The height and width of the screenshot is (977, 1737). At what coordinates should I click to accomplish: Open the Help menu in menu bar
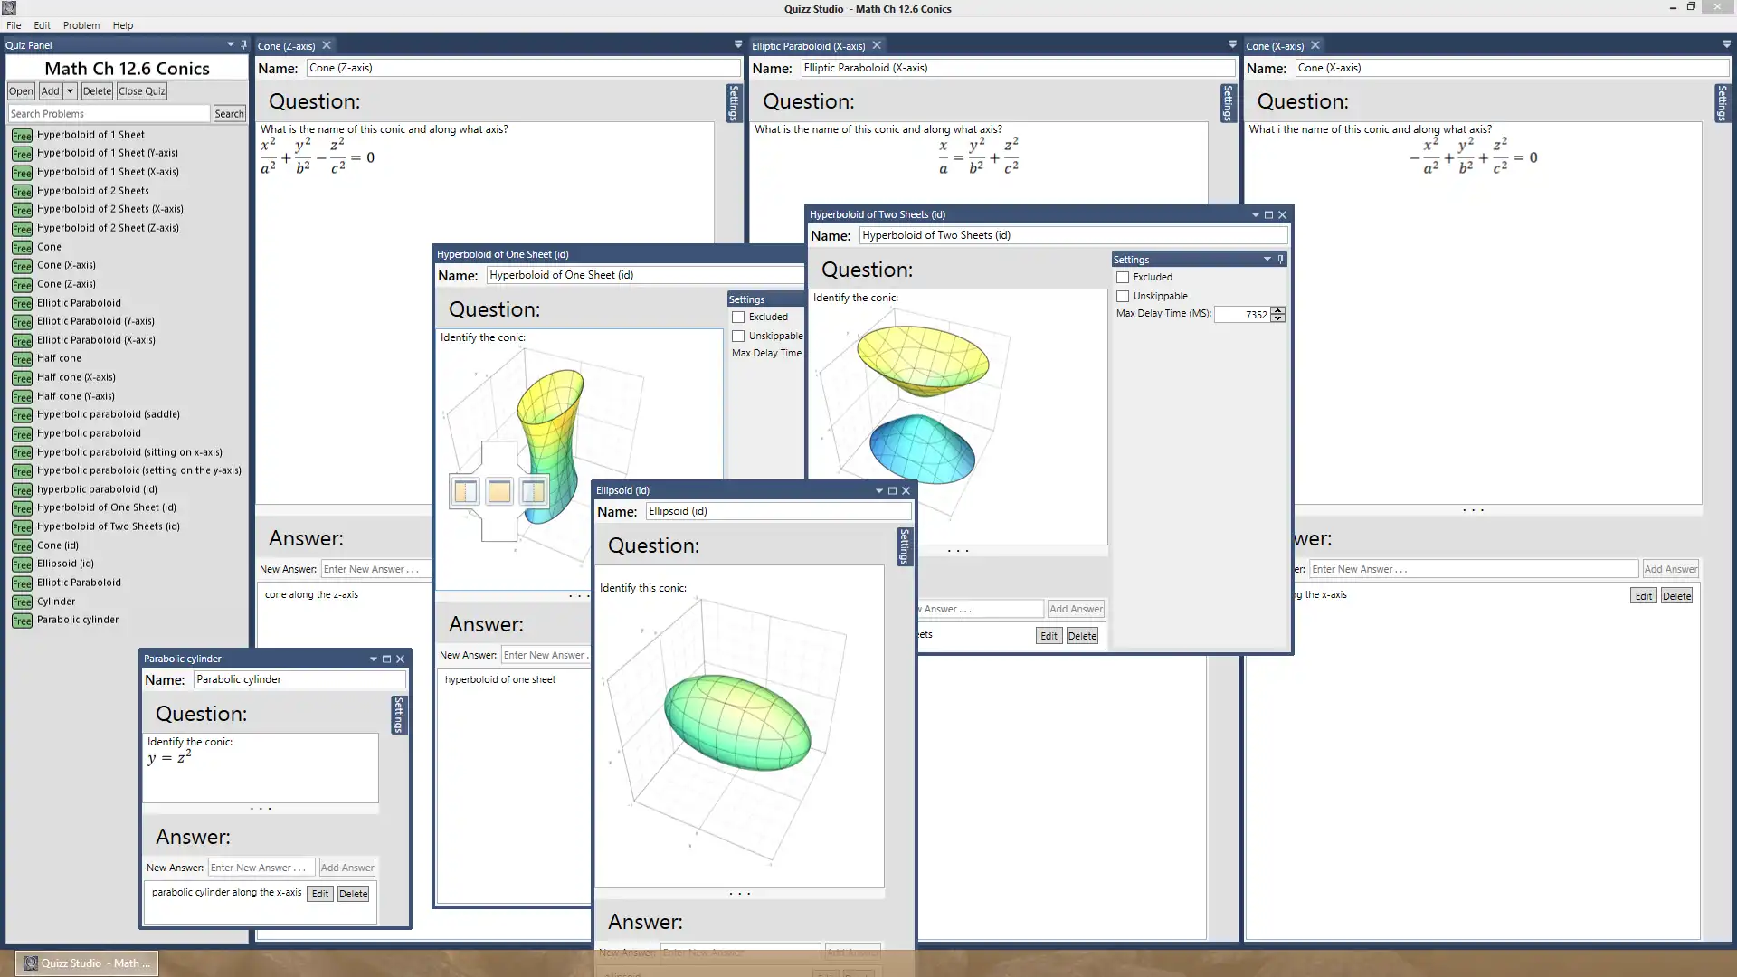[x=122, y=24]
